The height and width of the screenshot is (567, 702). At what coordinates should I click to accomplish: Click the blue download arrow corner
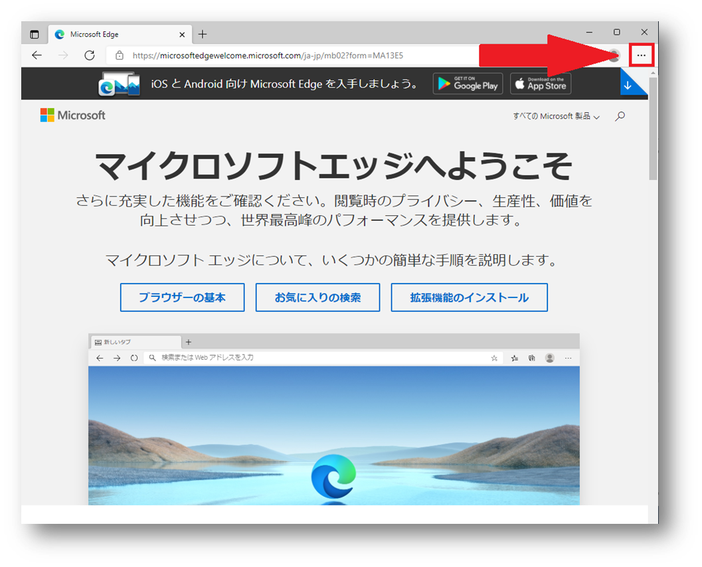coord(630,83)
